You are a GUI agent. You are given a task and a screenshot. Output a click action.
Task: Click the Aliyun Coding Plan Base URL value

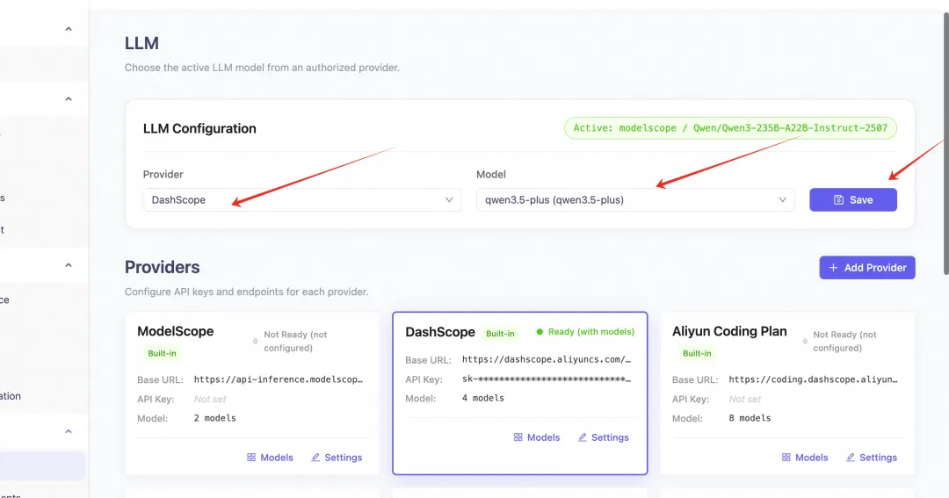coord(814,379)
